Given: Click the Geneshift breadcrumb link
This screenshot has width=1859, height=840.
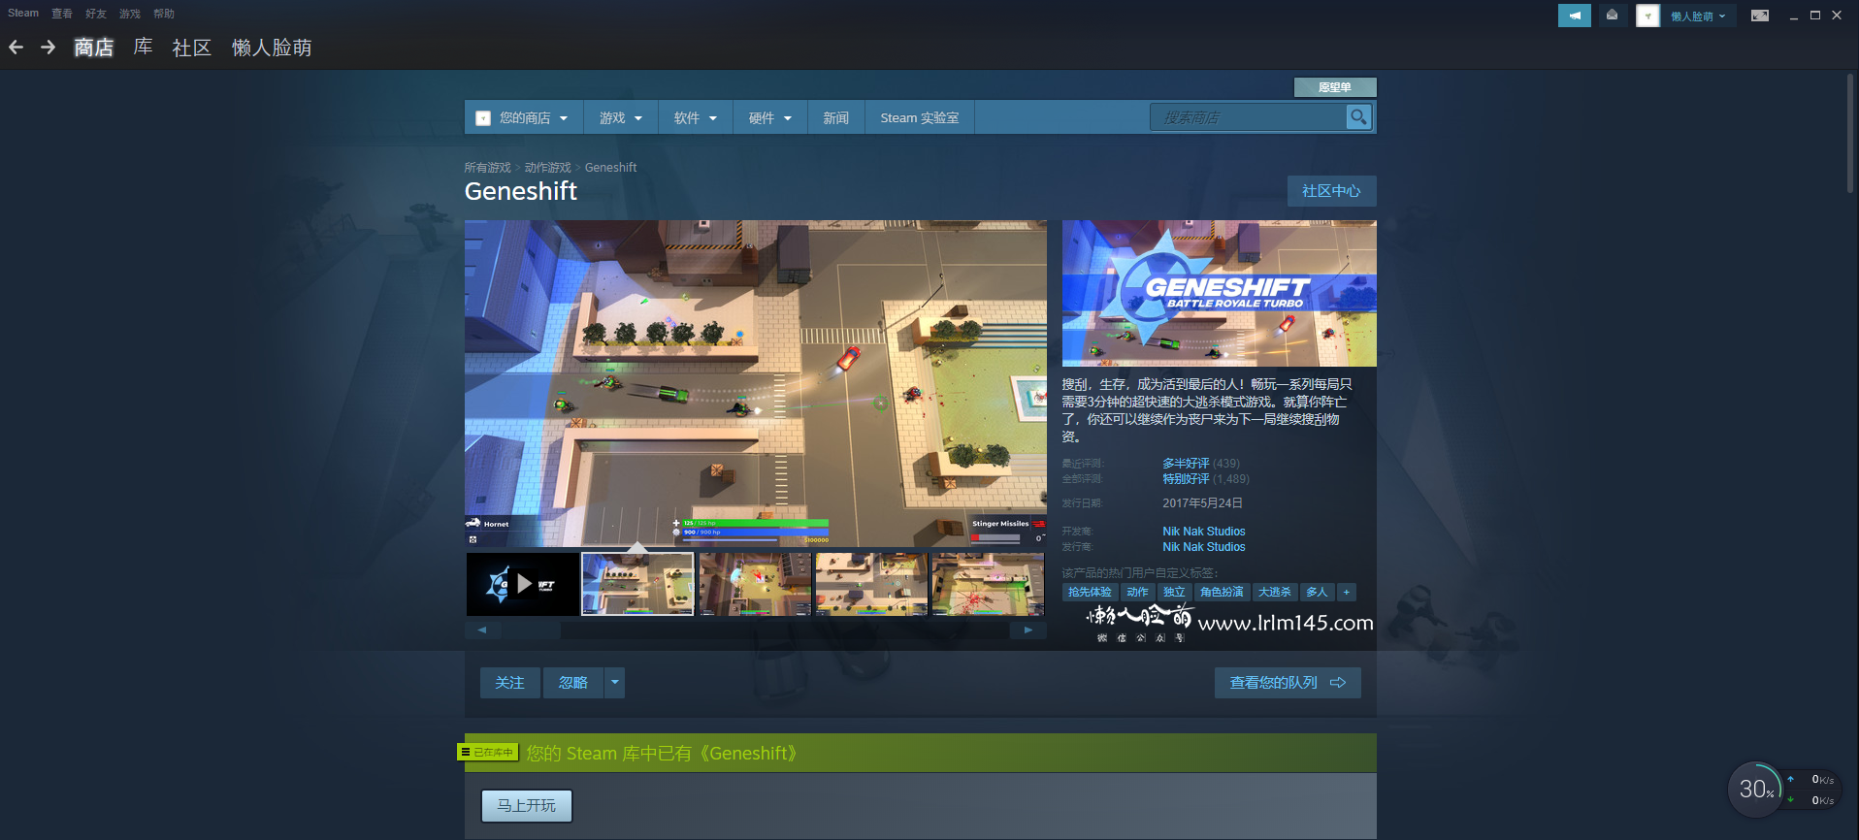Looking at the screenshot, I should tap(610, 168).
